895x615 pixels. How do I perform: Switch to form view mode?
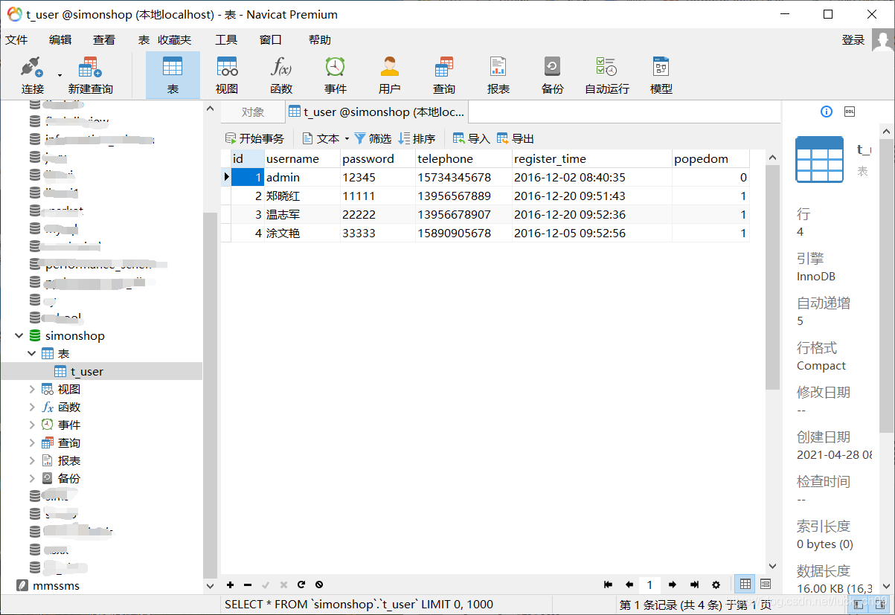coord(766,585)
